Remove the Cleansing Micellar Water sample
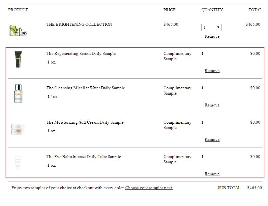Image resolution: width=268 pixels, height=206 pixels. [212, 105]
